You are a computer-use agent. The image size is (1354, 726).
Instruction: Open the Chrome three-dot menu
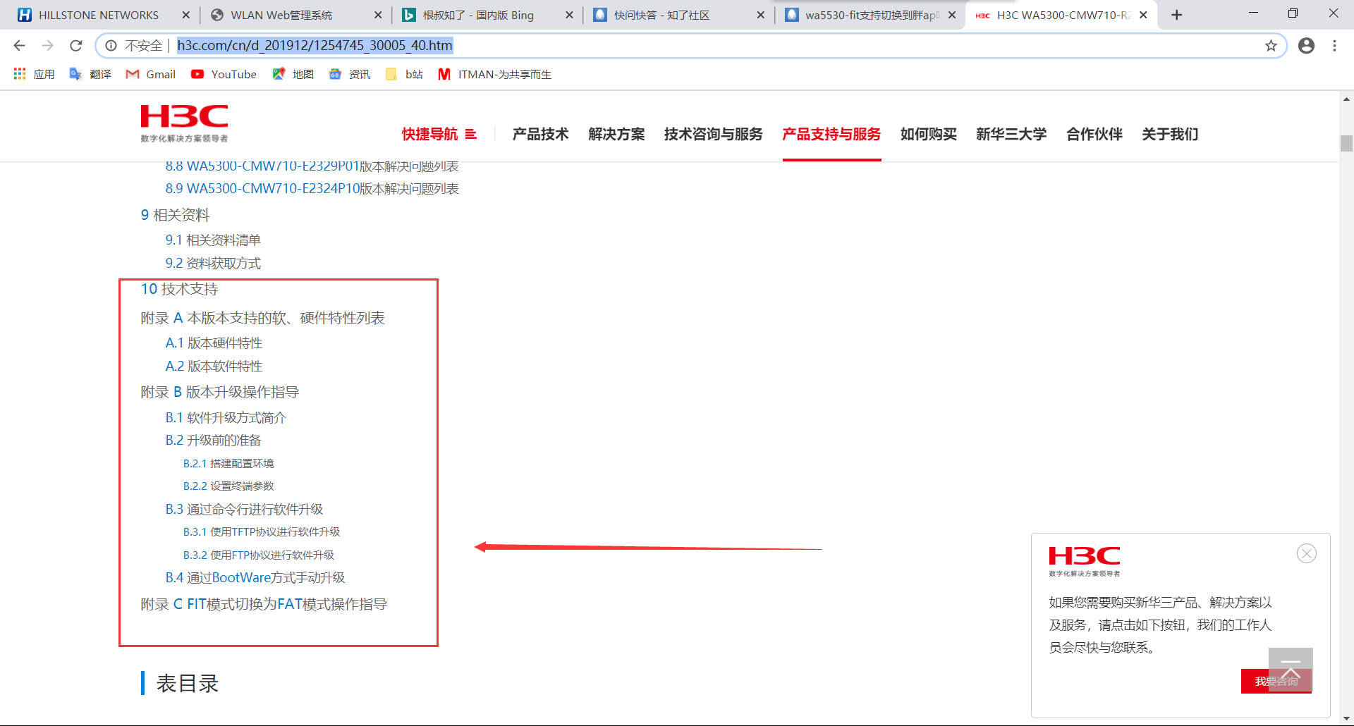1334,46
